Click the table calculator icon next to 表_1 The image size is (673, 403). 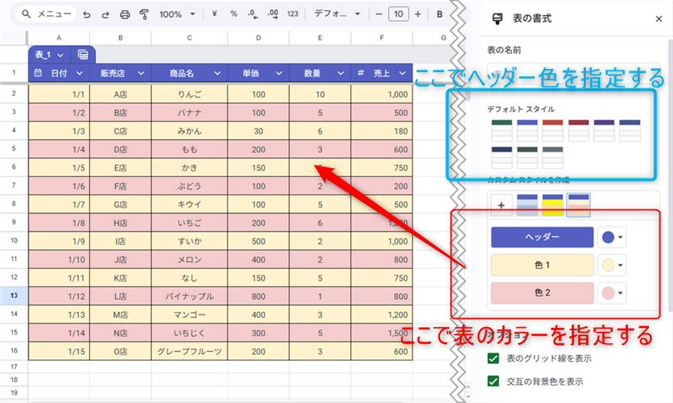[83, 55]
